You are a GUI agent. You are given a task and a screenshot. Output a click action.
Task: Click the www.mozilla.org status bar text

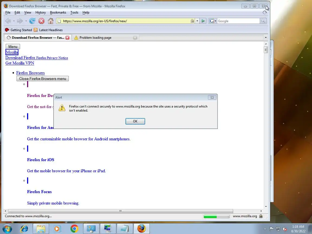[245, 216]
